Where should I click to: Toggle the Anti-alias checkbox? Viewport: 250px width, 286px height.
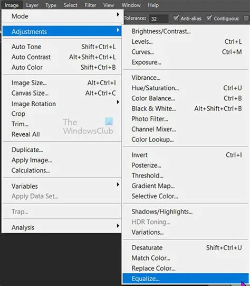point(176,19)
